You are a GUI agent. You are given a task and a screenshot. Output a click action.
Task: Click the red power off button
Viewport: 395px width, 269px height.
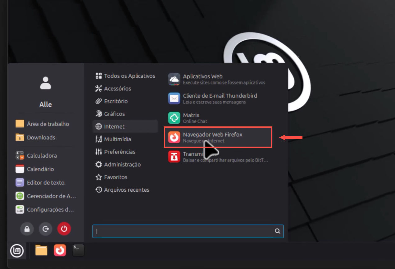[64, 229]
